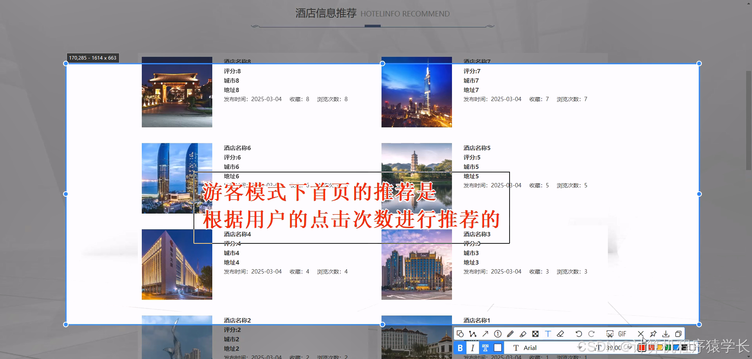Click the 地址4 address text
This screenshot has height=359, width=752.
(x=231, y=263)
